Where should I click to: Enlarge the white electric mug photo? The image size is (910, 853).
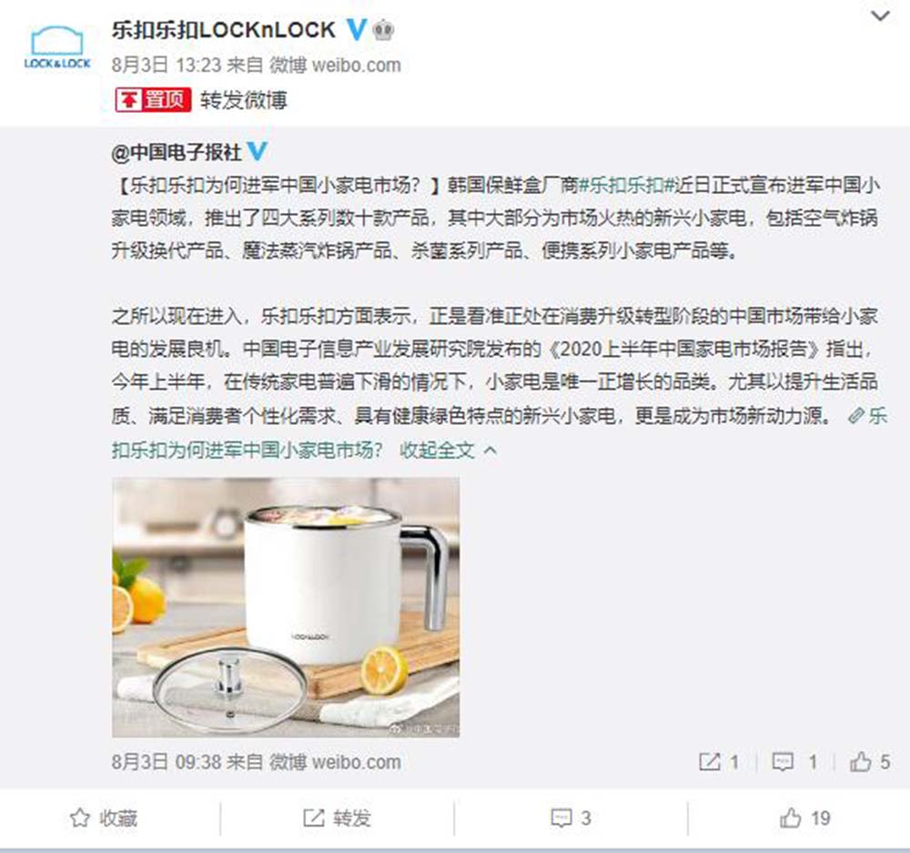coord(286,607)
